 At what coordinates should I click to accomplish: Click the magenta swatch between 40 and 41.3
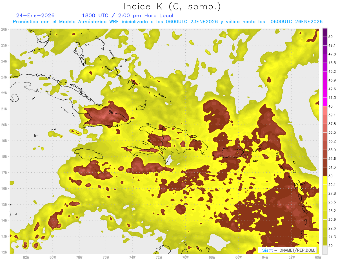pos(325,102)
